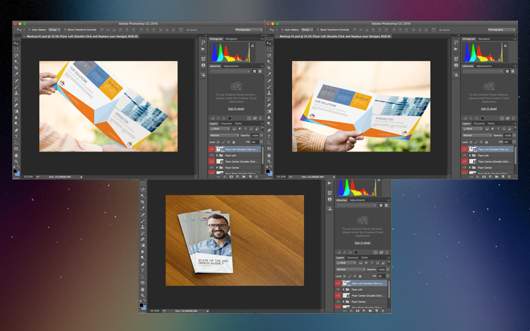Select the Crop tool in left window

pyautogui.click(x=16, y=68)
